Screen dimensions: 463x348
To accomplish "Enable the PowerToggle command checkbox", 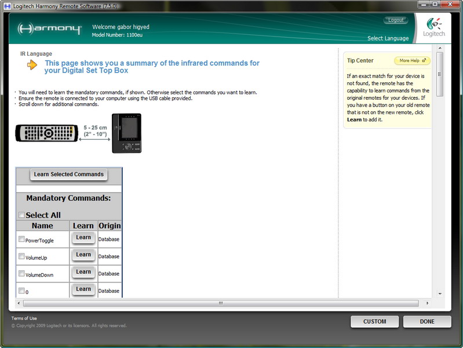I will click(x=21, y=239).
